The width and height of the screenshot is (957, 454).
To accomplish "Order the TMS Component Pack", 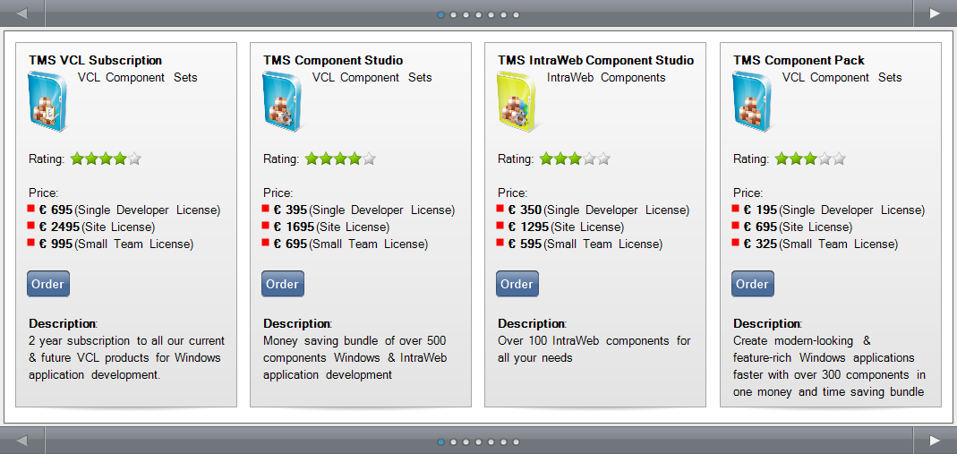I will coord(753,284).
